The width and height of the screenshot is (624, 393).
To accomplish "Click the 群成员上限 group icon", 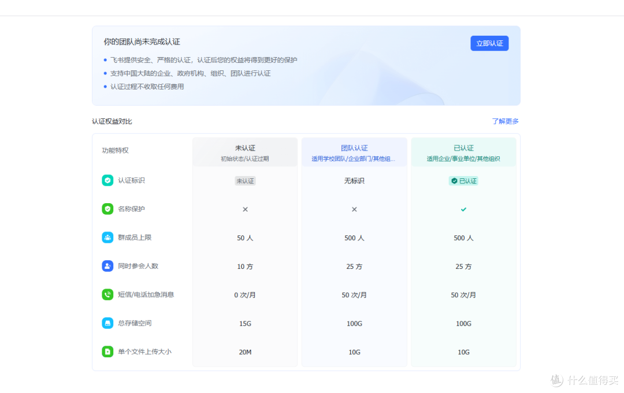I will click(x=107, y=238).
